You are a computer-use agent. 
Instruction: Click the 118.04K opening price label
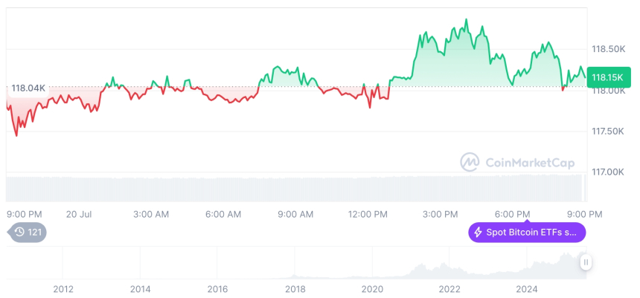coord(28,88)
